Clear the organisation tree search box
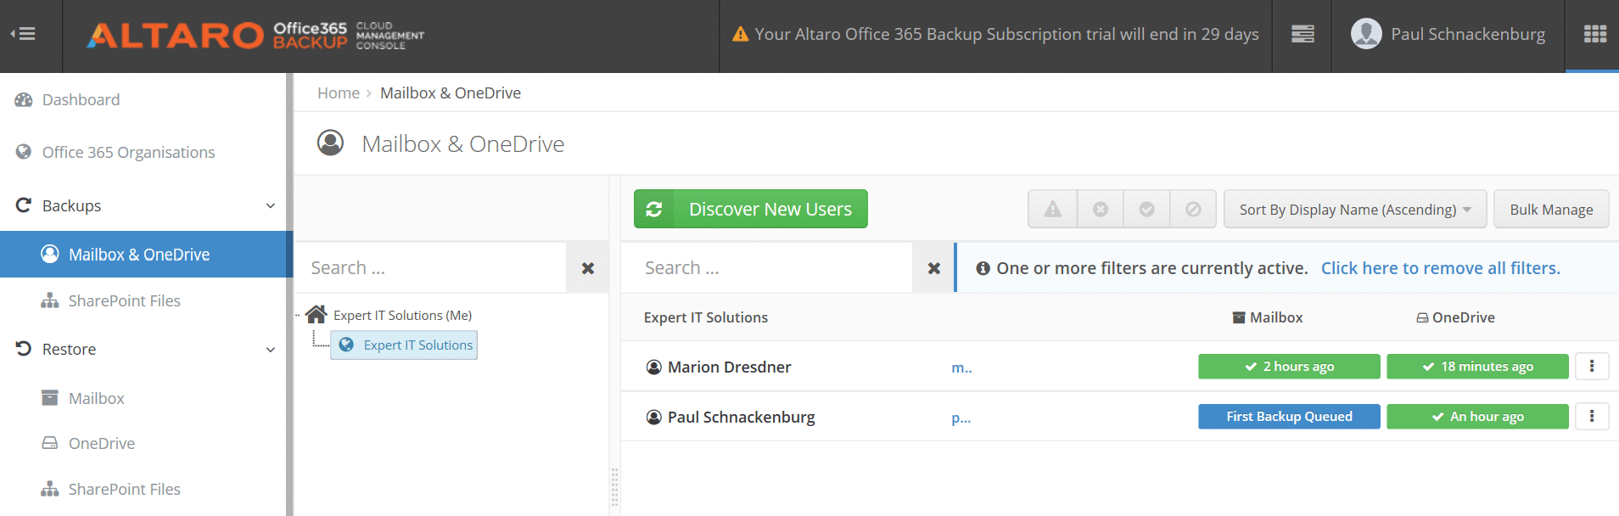Image resolution: width=1619 pixels, height=516 pixels. tap(587, 268)
